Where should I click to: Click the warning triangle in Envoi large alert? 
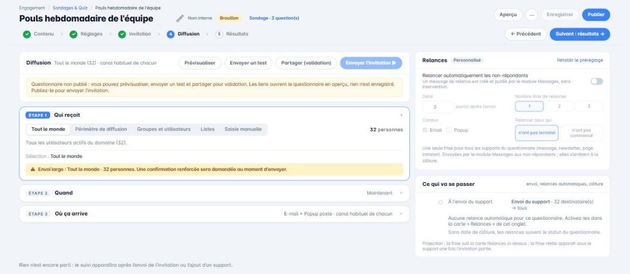(x=33, y=169)
